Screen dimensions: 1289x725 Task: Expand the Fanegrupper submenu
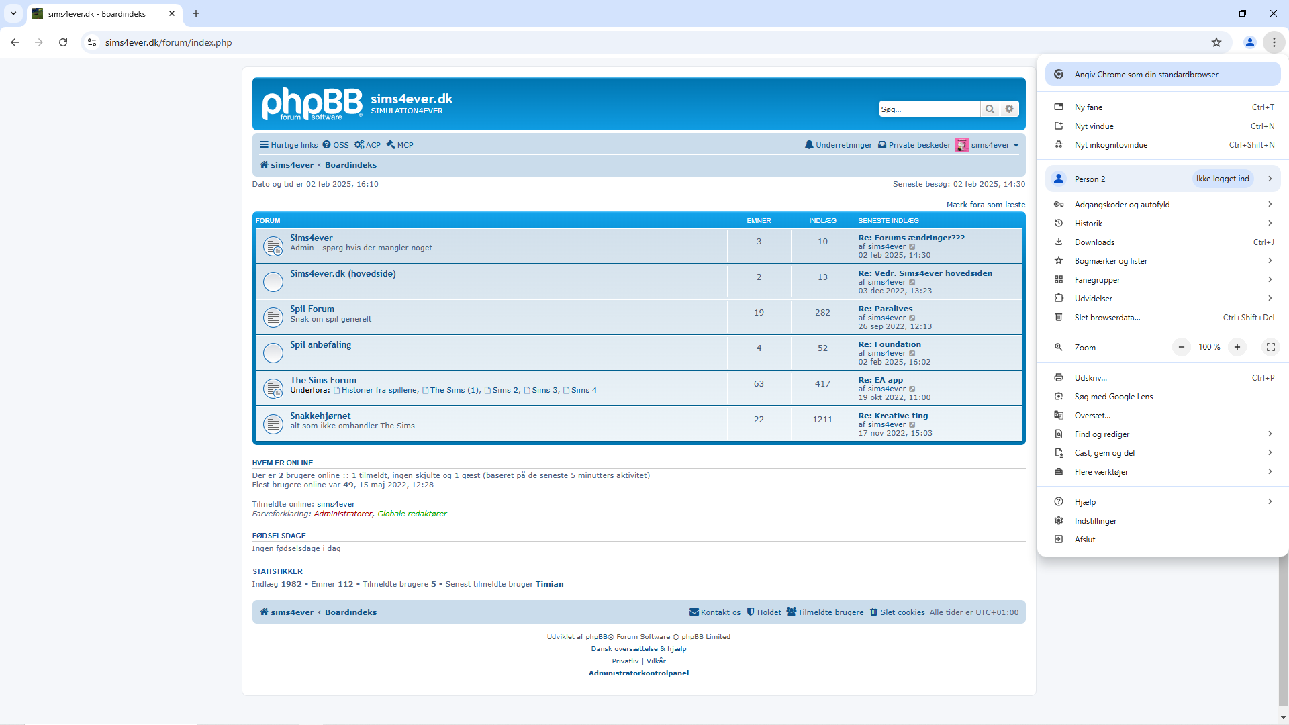tap(1163, 280)
